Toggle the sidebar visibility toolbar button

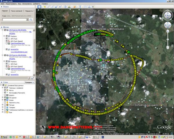coord(39,7)
